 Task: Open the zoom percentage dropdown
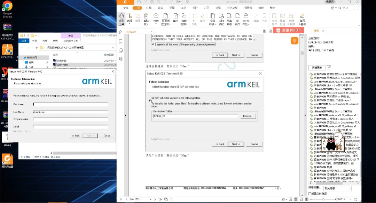[x=351, y=199]
